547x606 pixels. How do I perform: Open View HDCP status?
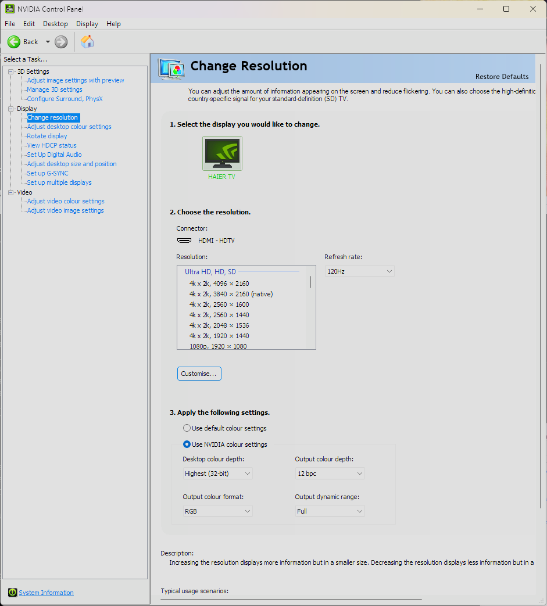coord(52,145)
